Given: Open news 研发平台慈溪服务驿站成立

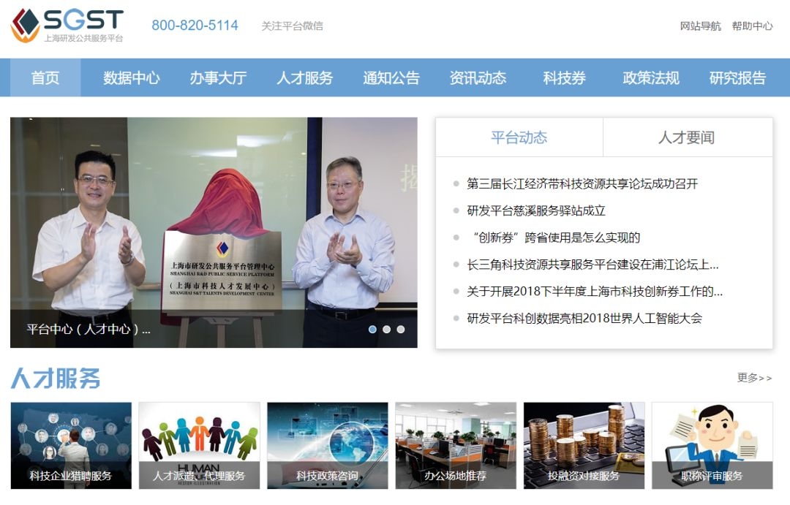Looking at the screenshot, I should click(x=536, y=210).
